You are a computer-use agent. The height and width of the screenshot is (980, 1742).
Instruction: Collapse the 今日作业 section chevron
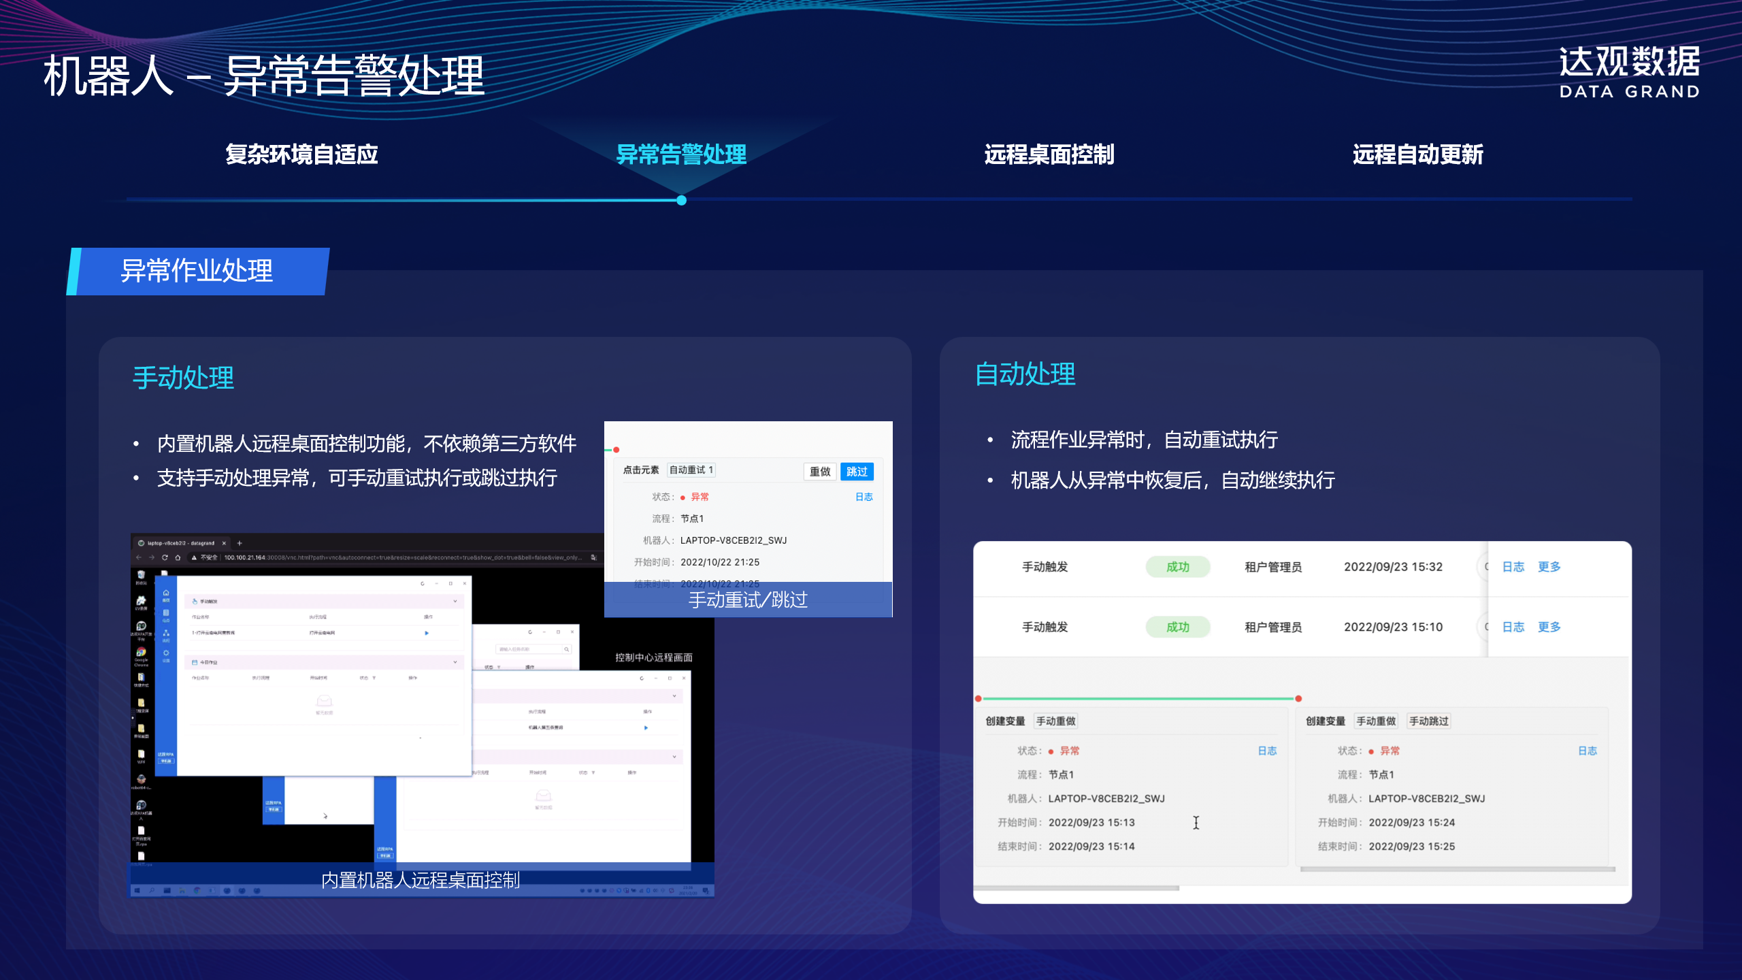pos(455,661)
